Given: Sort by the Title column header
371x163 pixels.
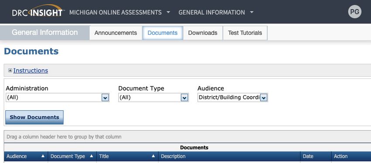Looking at the screenshot, I should (x=127, y=156).
